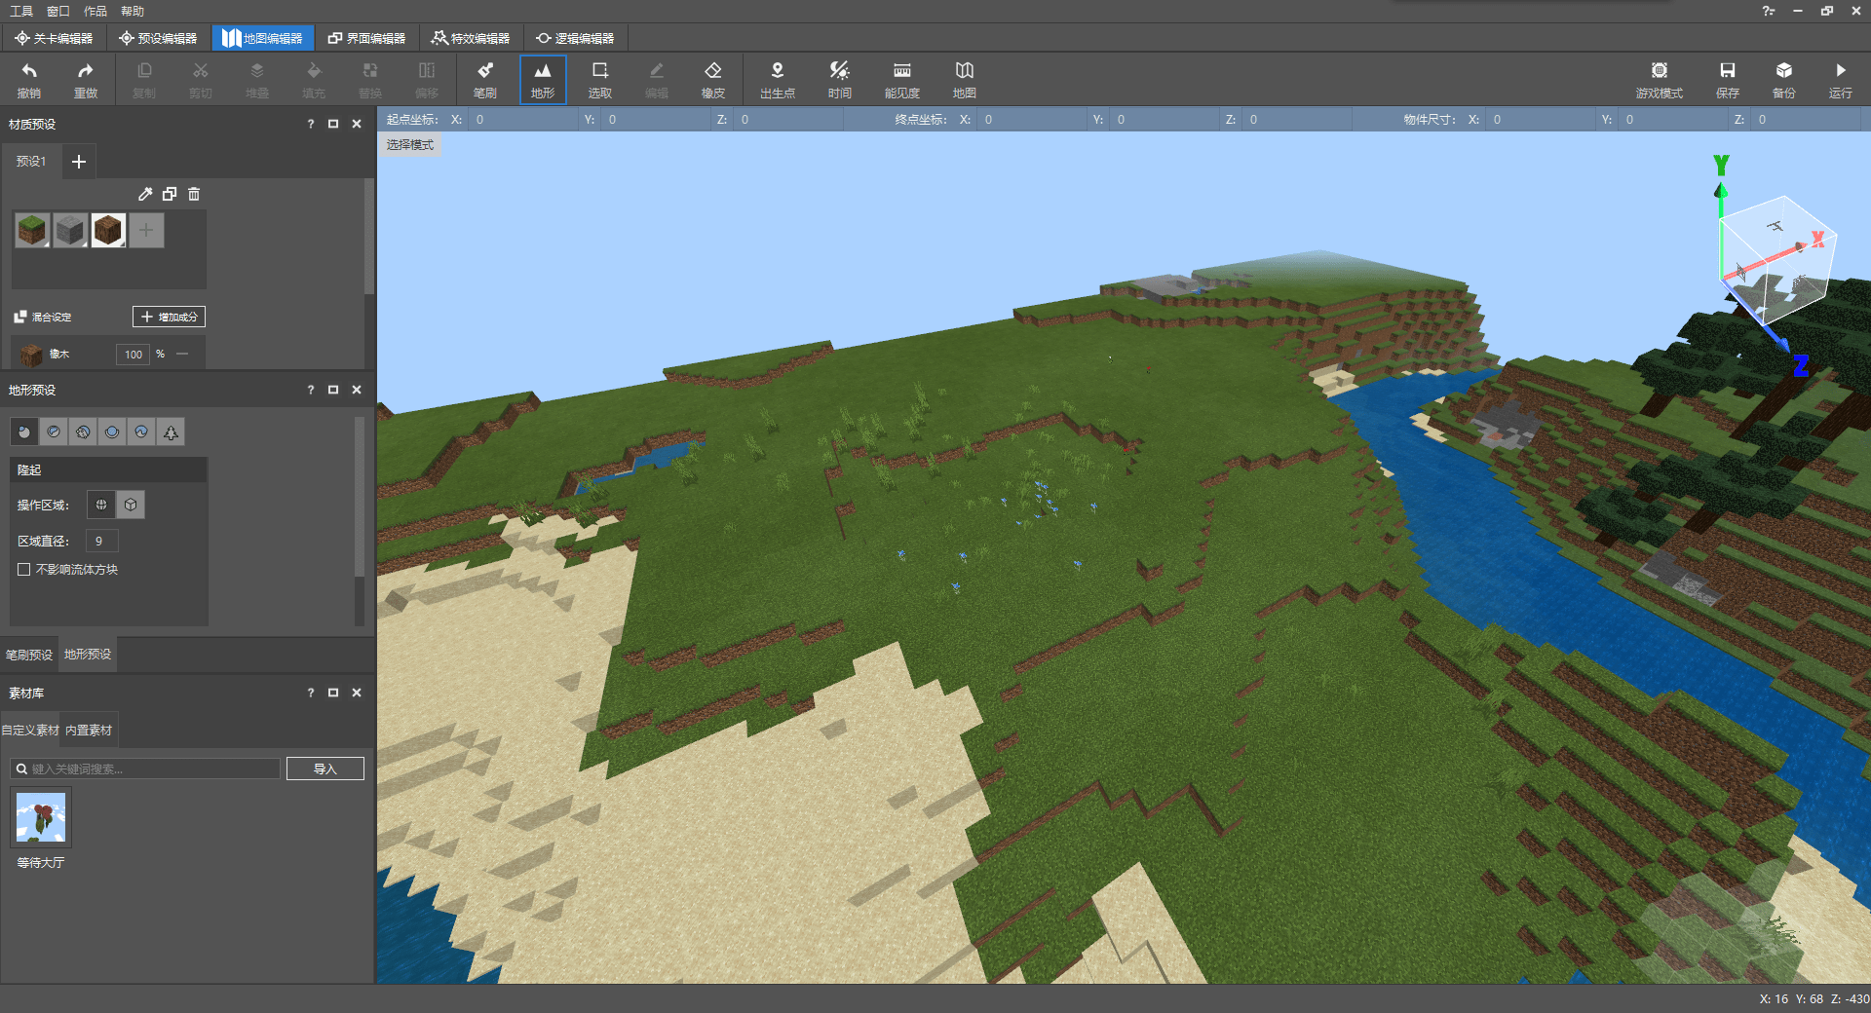Maximize the 素材库 panel
Viewport: 1871px width, 1013px height.
point(333,693)
